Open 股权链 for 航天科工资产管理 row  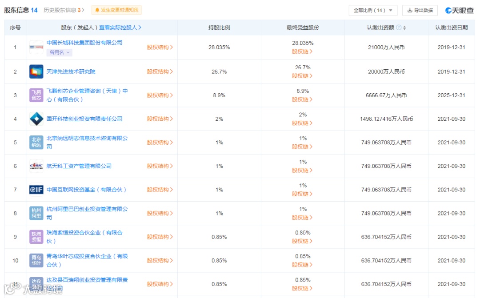pos(302,170)
